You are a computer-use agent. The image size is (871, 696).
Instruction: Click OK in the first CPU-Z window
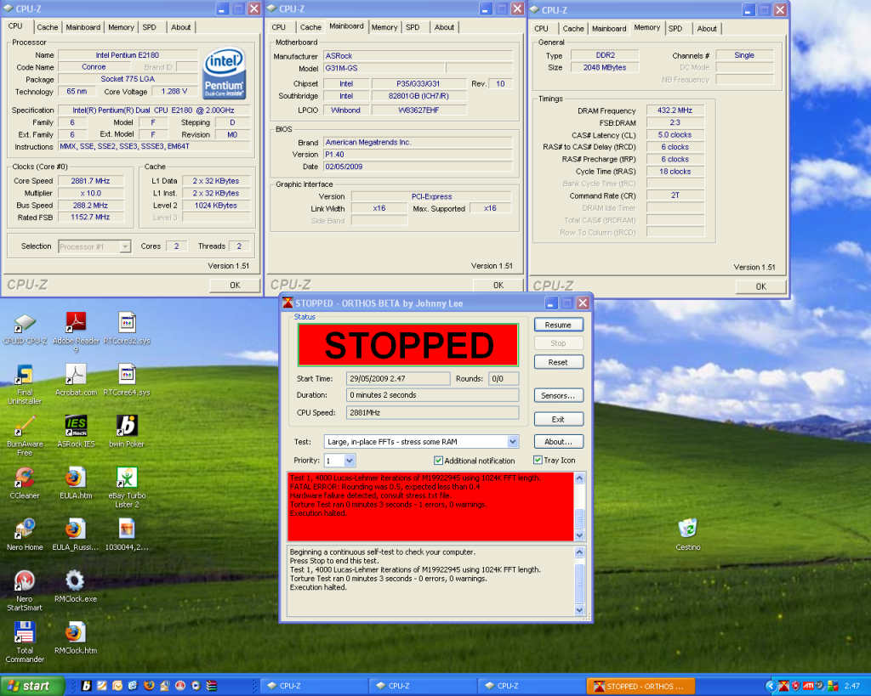235,285
